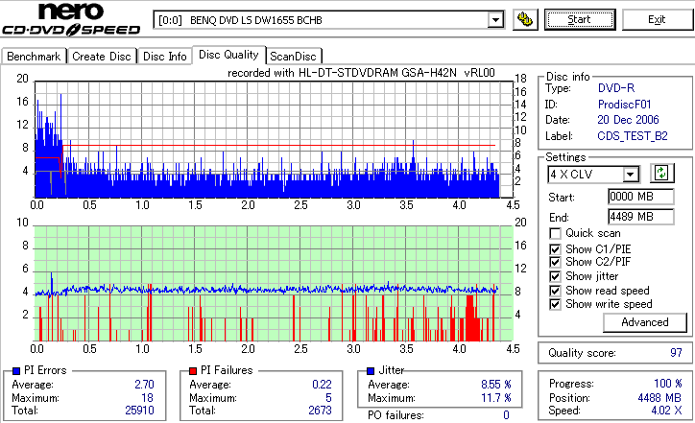Click Jitter maximum 11.7 %
Viewport: 695px width, 423px height.
point(496,398)
